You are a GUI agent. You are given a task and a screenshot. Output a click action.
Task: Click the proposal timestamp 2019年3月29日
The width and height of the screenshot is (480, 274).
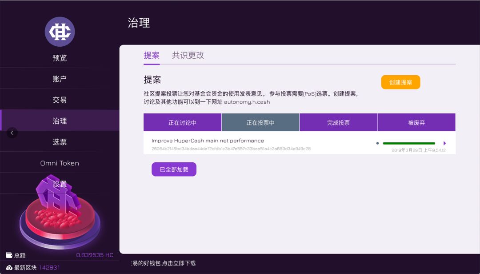point(419,150)
